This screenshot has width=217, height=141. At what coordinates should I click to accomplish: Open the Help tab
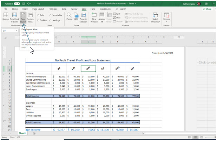pos(93,9)
